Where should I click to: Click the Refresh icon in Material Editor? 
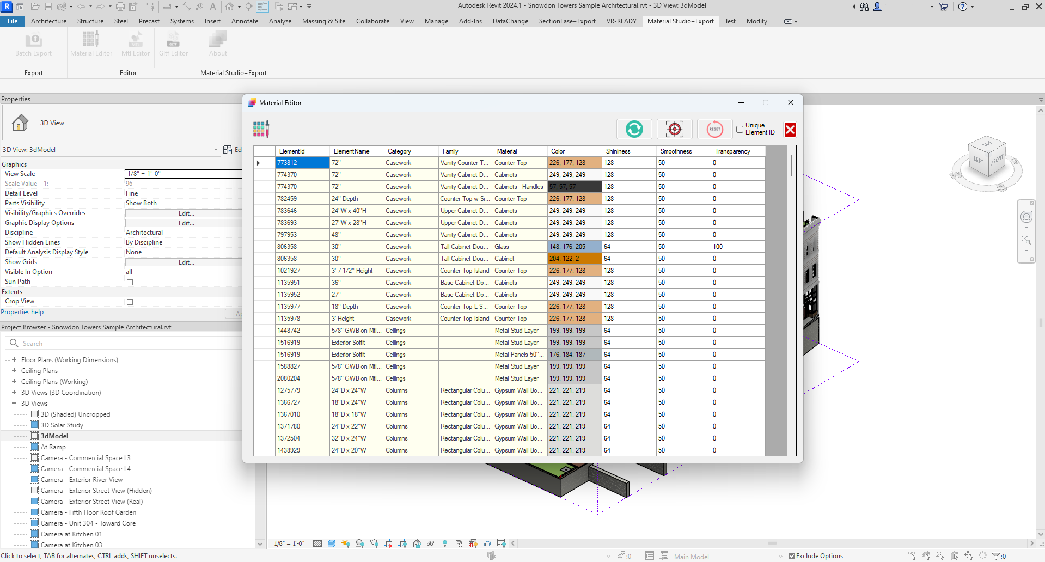[634, 129]
